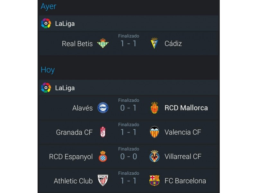The height and width of the screenshot is (193, 257).
Task: Select the Athletic Club team name
Action: coord(73,181)
